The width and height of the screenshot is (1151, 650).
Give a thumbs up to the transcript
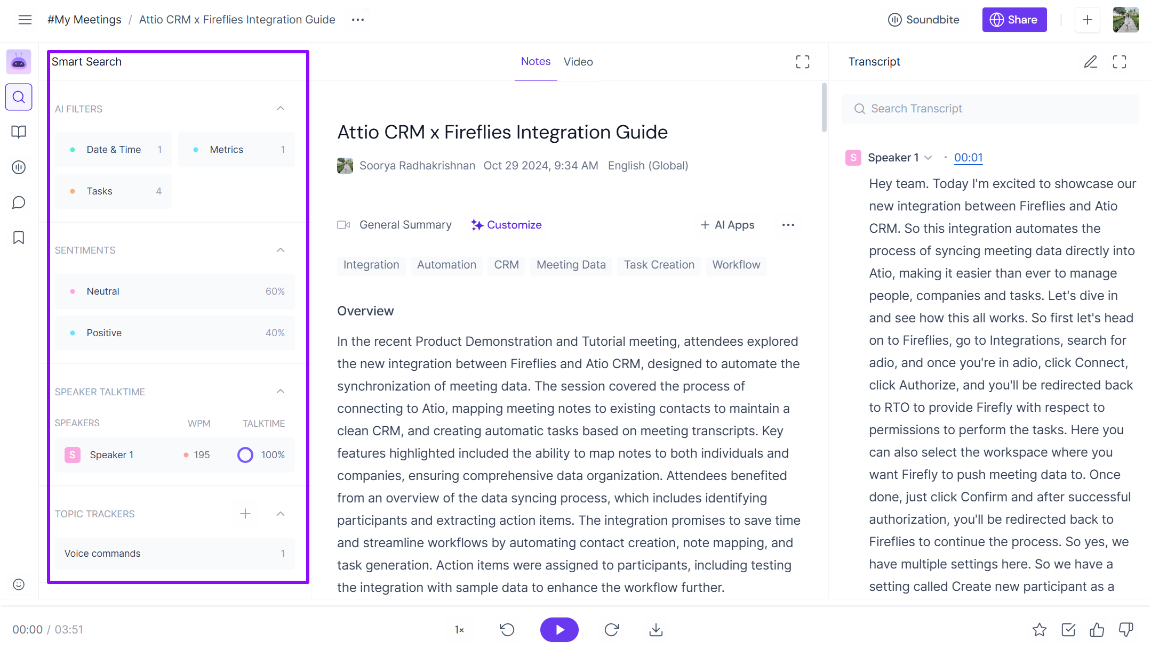[x=1097, y=629]
